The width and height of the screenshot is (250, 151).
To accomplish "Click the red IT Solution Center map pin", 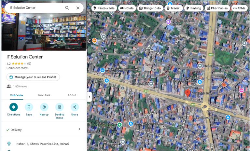I will pyautogui.click(x=187, y=93).
